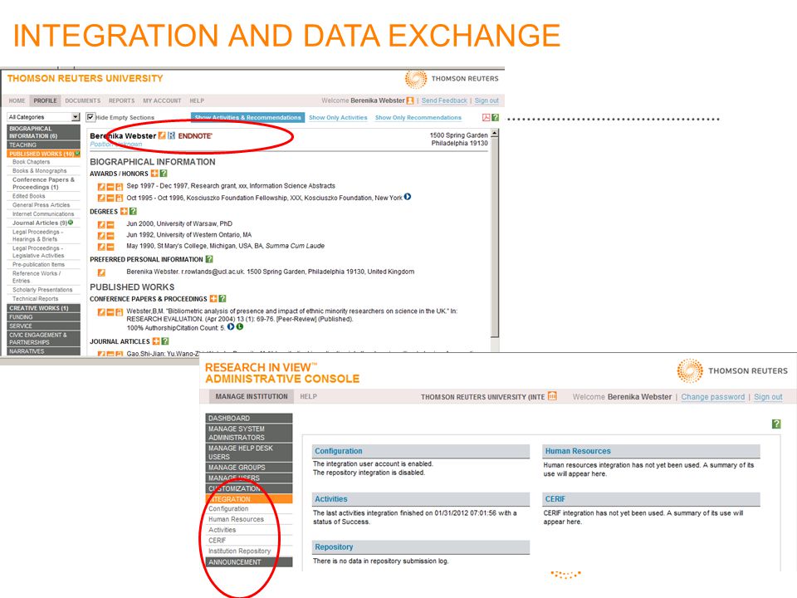Viewport: 797px width, 598px height.
Task: Click the Show Activities & Recommendations button
Action: click(x=248, y=117)
